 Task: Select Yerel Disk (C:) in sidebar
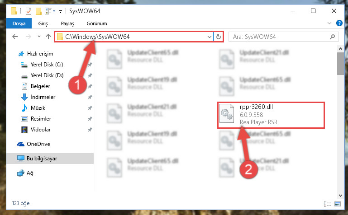[47, 65]
